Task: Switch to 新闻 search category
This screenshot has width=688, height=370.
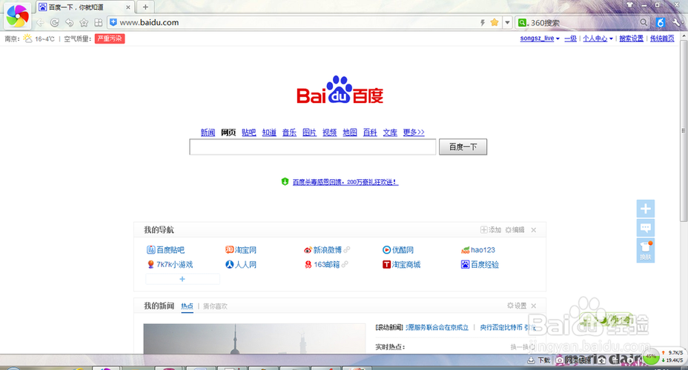Action: coord(208,132)
